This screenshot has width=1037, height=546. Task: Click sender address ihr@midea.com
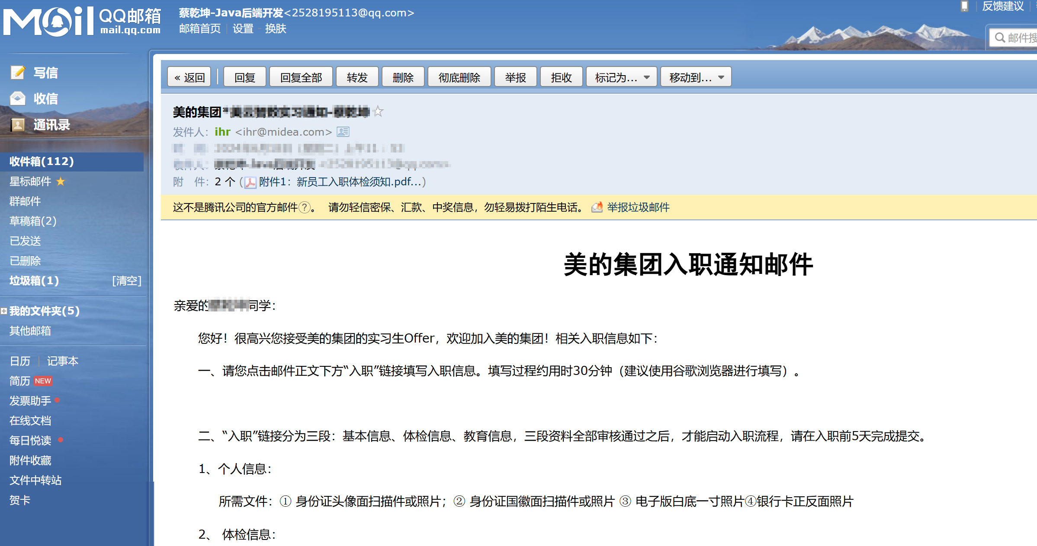click(x=283, y=132)
